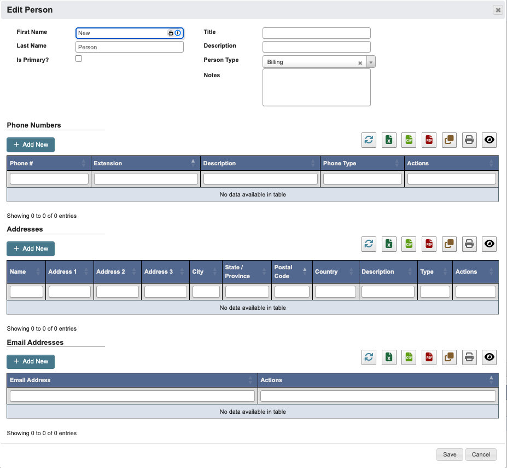The width and height of the screenshot is (507, 468).
Task: Check the Is Primary? checkbox
Action: (x=79, y=59)
